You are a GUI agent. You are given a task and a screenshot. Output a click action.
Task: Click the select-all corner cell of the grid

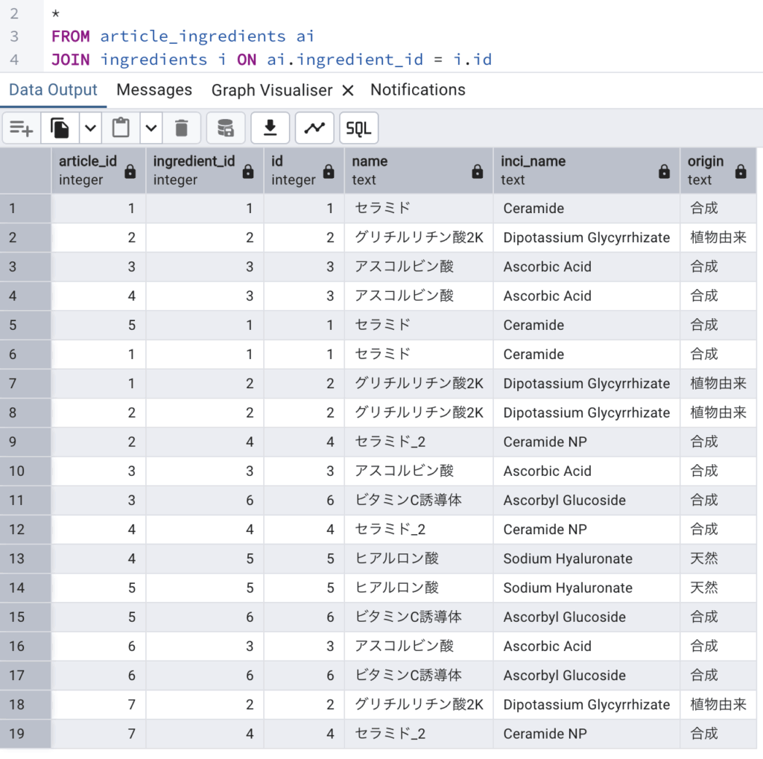(25, 171)
